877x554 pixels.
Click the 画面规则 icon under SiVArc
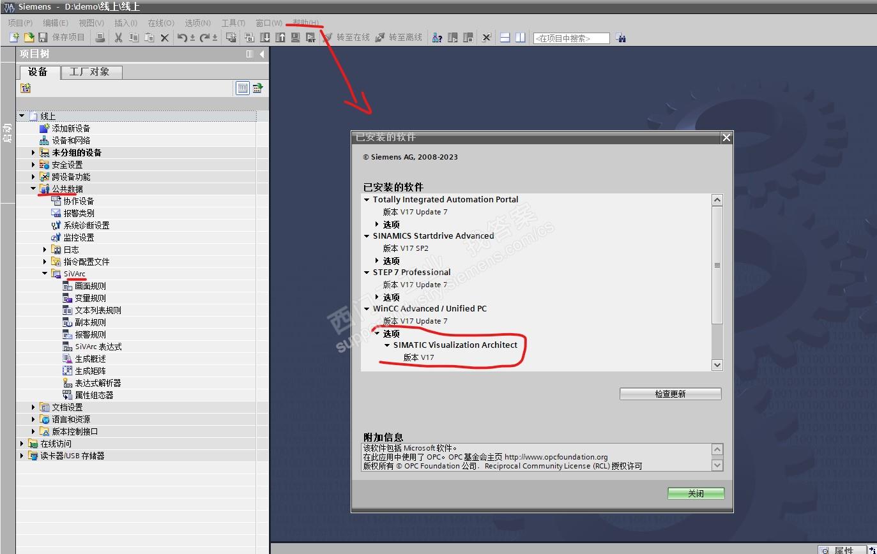[x=67, y=286]
